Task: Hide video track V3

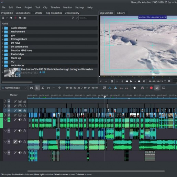Action: (x=20, y=106)
